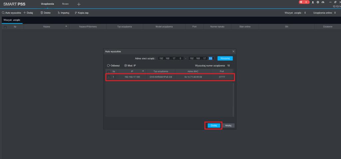
Task: Close the Auto wyszukiw. dialog
Action: coord(233,52)
